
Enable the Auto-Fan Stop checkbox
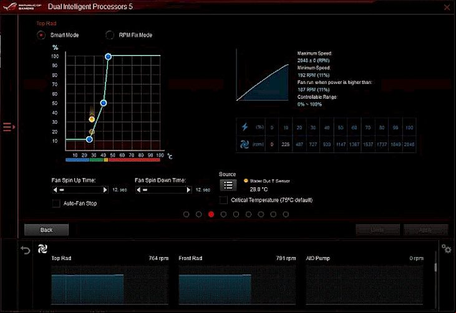click(56, 203)
